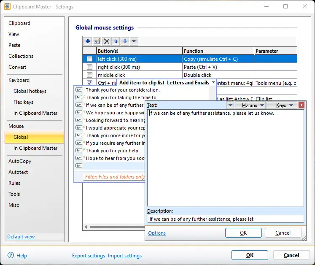Expand the Letters and Emails clip list dropdown

coord(213,83)
